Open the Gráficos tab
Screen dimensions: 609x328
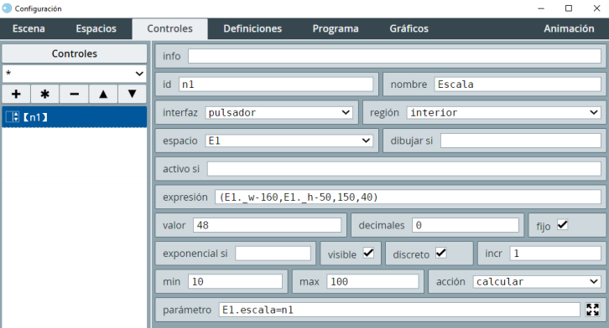point(409,28)
